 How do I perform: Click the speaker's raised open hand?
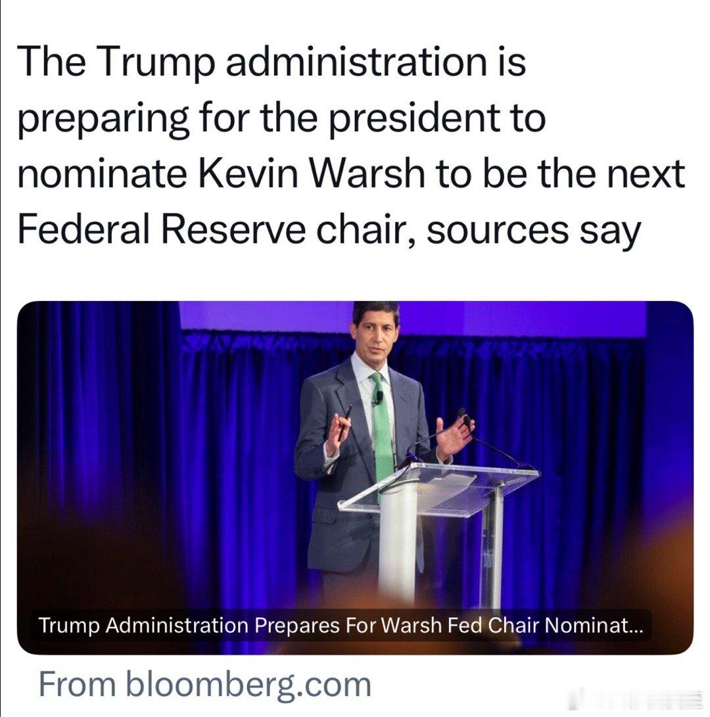coord(455,437)
